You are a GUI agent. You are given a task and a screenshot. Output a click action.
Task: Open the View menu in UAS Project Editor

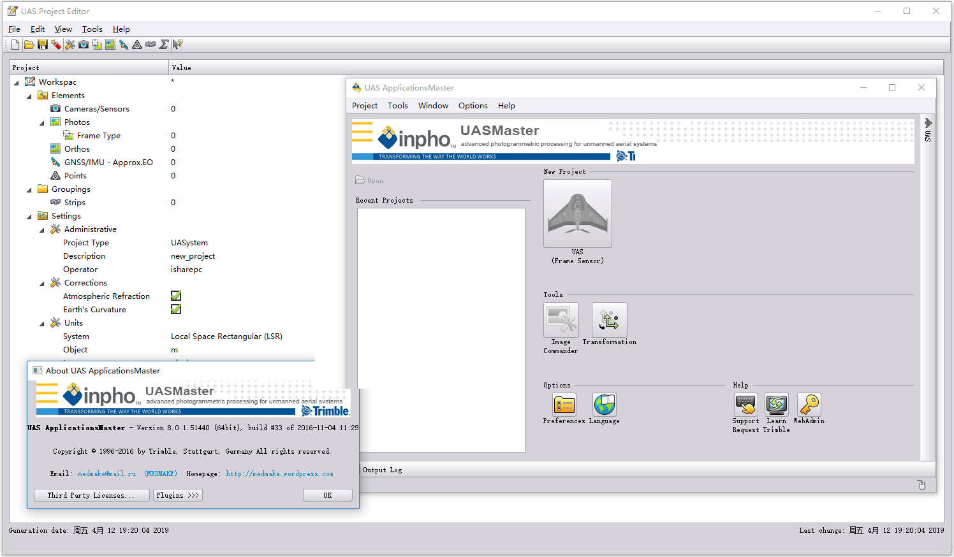63,29
